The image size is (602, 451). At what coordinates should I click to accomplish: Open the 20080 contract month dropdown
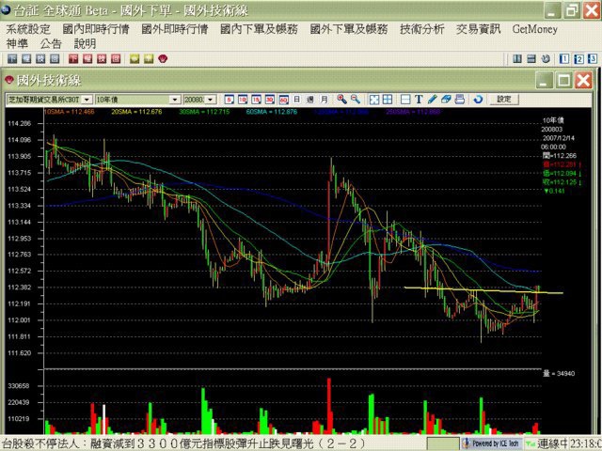(199, 100)
